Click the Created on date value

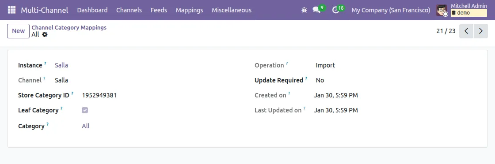336,95
